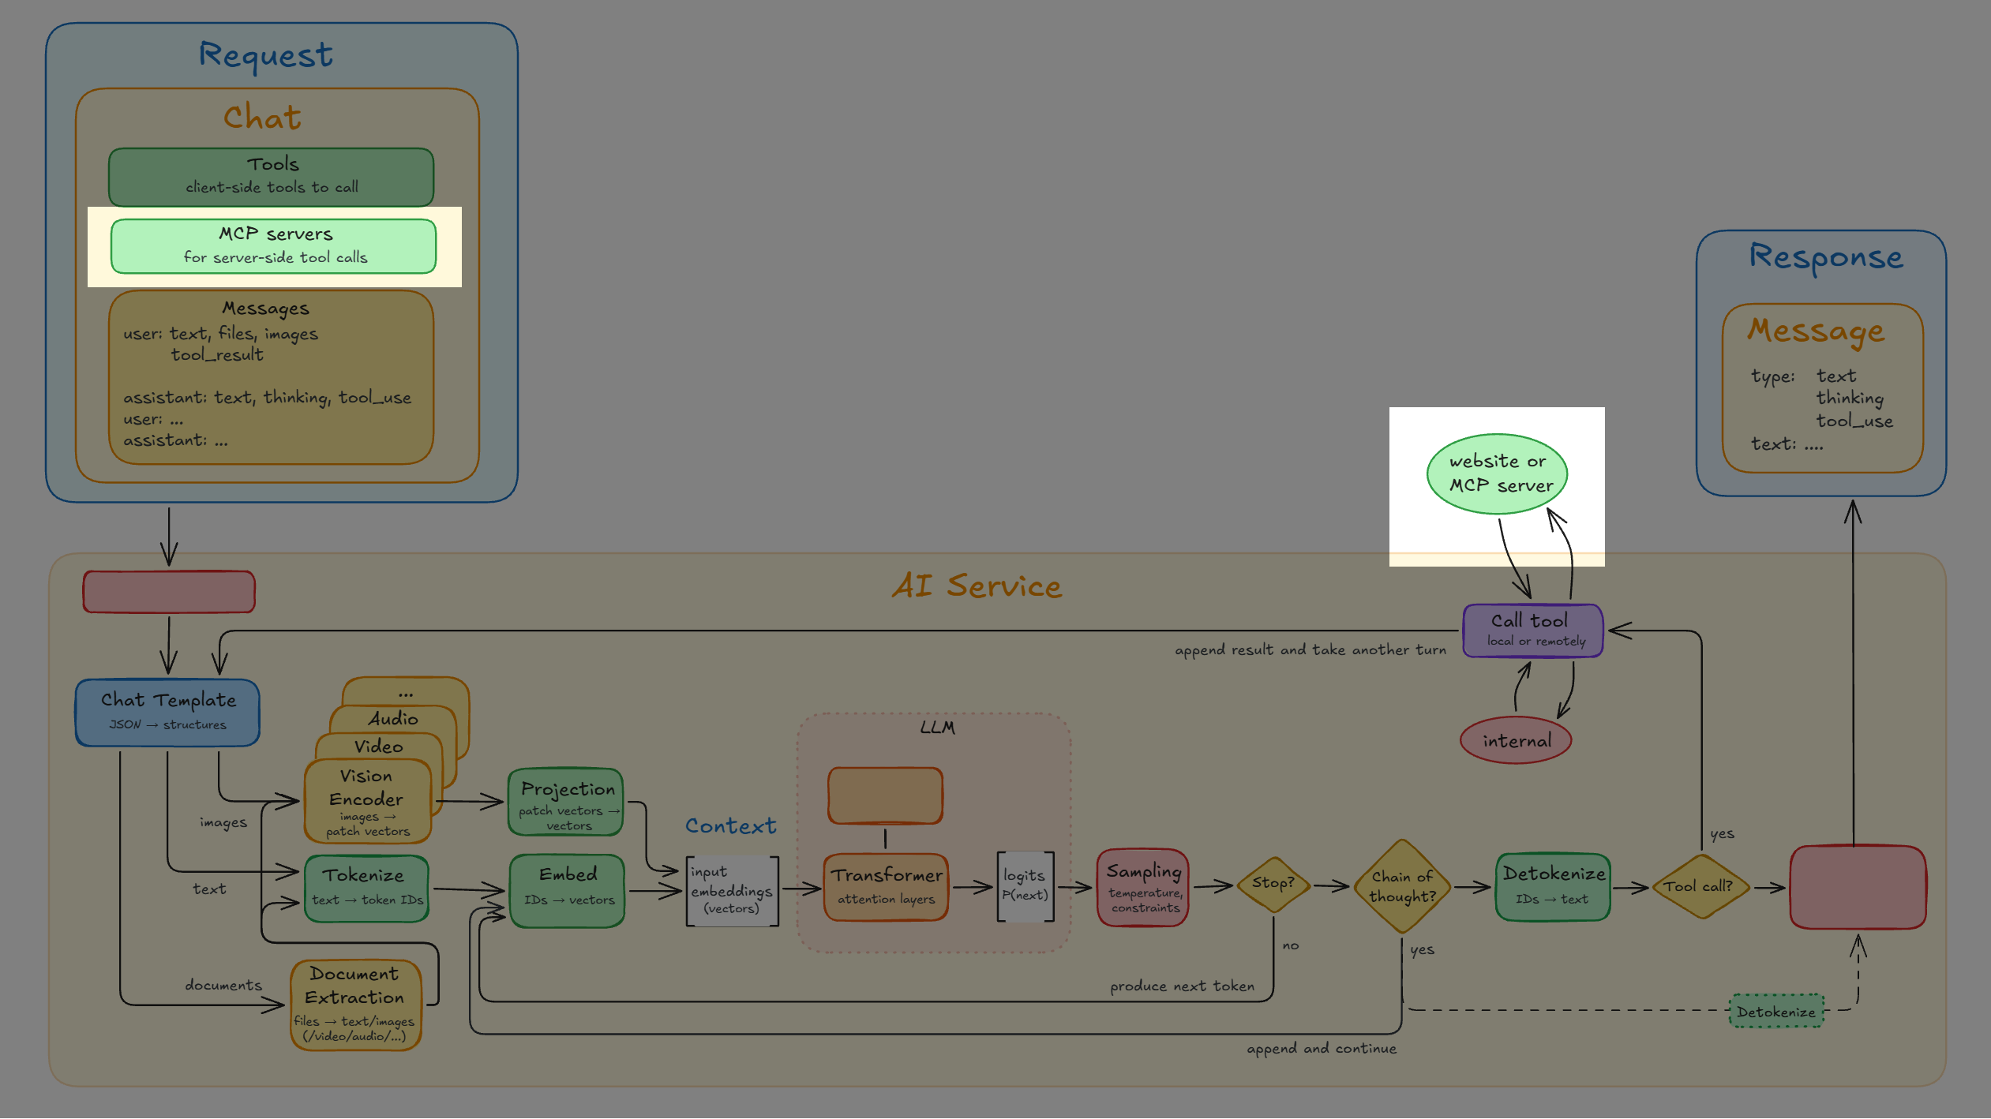Select the Embed IDs to vectors node
This screenshot has width=1991, height=1119.
pos(567,890)
